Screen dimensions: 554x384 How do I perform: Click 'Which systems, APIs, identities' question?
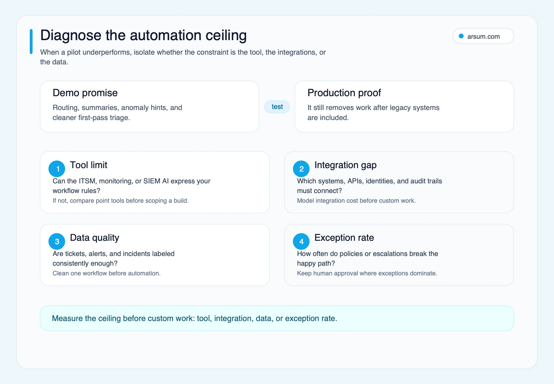click(x=369, y=186)
